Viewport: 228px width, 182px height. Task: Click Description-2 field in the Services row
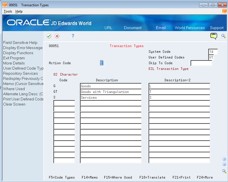[179, 98]
